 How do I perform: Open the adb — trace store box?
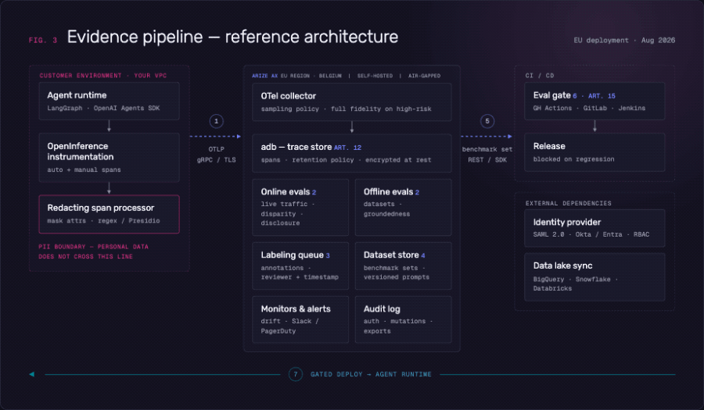[351, 153]
